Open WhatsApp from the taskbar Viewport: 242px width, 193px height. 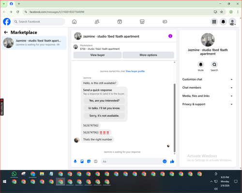coord(14,174)
